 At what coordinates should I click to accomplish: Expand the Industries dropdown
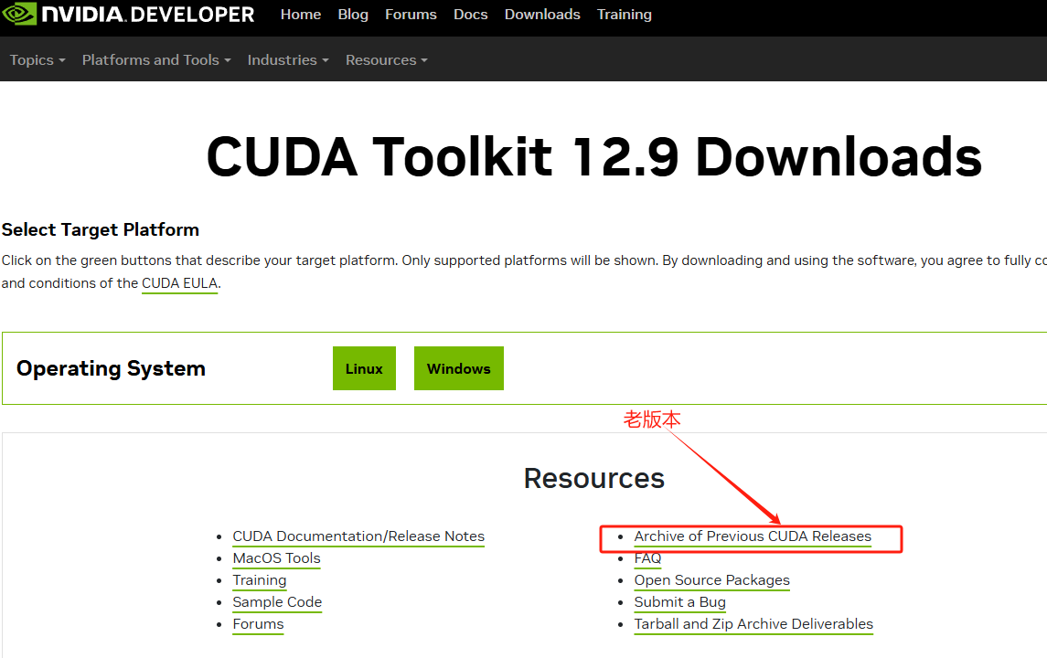click(x=288, y=60)
